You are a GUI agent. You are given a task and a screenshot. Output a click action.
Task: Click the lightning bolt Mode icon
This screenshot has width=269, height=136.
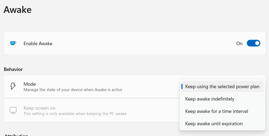[13, 86]
